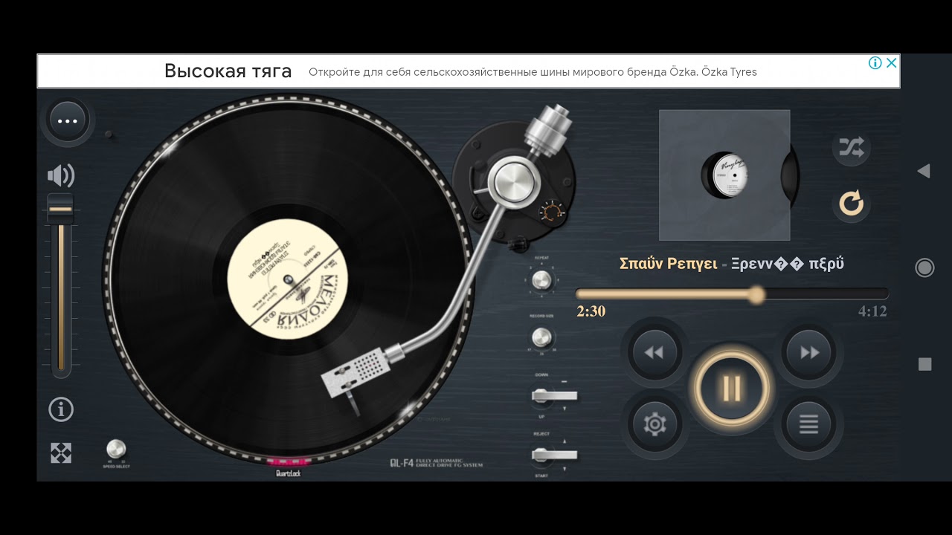Viewport: 952px width, 535px height.
Task: Click the volume fader handle
Action: [x=60, y=209]
